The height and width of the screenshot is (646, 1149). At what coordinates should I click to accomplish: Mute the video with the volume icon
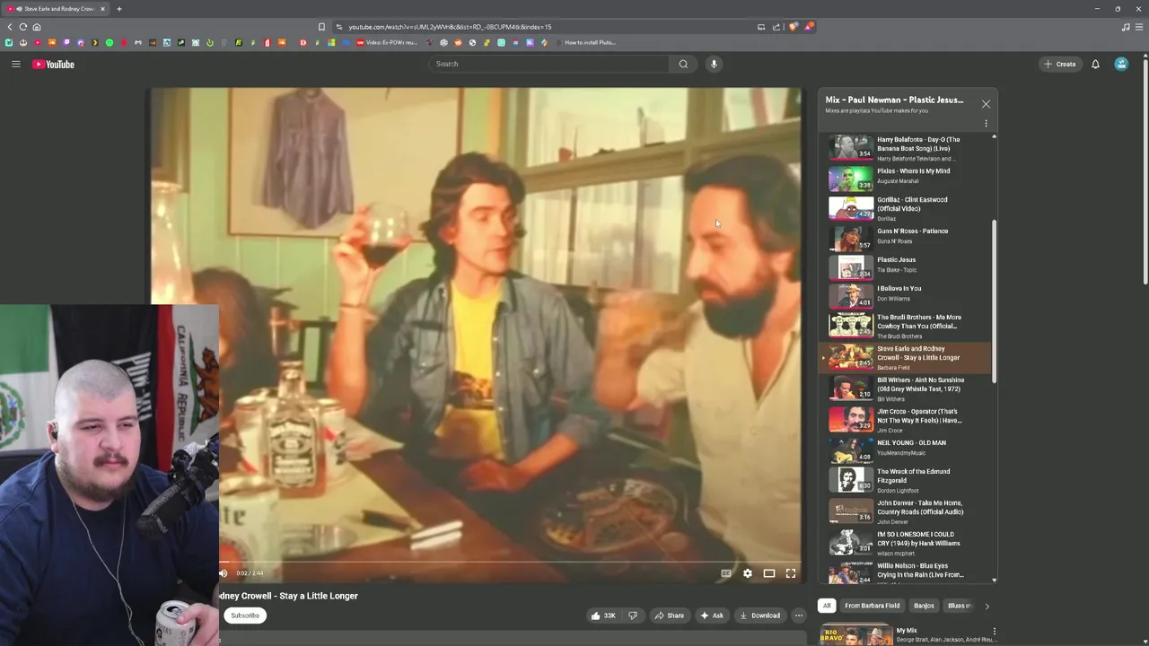click(224, 573)
